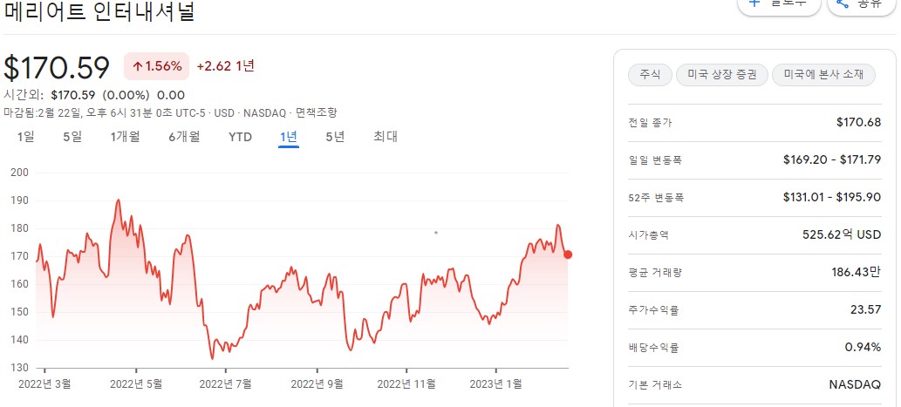Click the 미국 상장 증권 chip
The image size is (901, 407).
721,75
